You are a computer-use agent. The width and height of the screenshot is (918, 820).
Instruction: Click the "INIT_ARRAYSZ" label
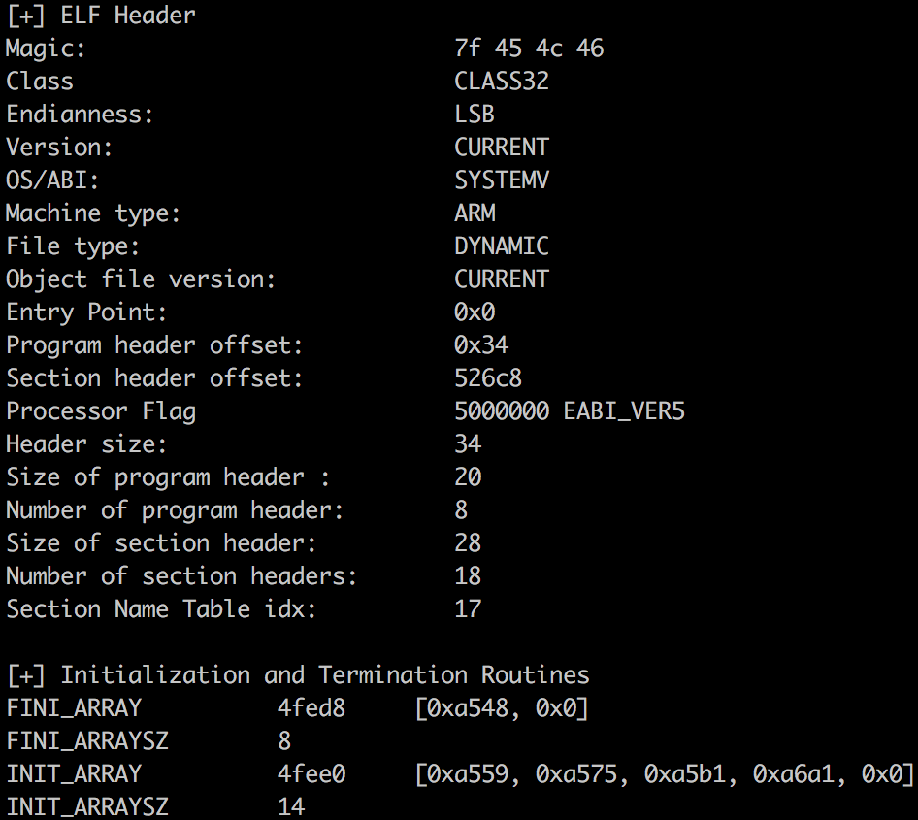[x=87, y=807]
